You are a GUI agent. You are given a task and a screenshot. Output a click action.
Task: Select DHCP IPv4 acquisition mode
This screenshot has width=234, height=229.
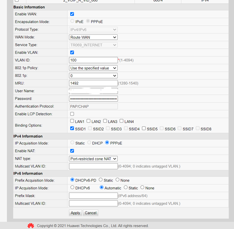tap(89, 142)
